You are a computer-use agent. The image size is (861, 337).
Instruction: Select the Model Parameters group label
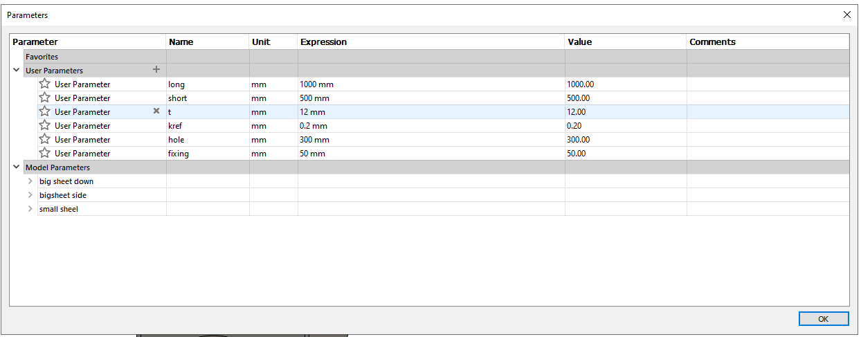tap(57, 167)
